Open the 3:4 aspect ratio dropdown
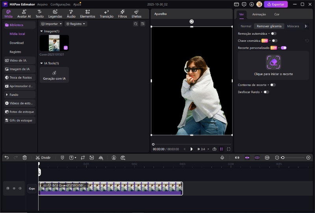315x213 pixels. pyautogui.click(x=205, y=149)
